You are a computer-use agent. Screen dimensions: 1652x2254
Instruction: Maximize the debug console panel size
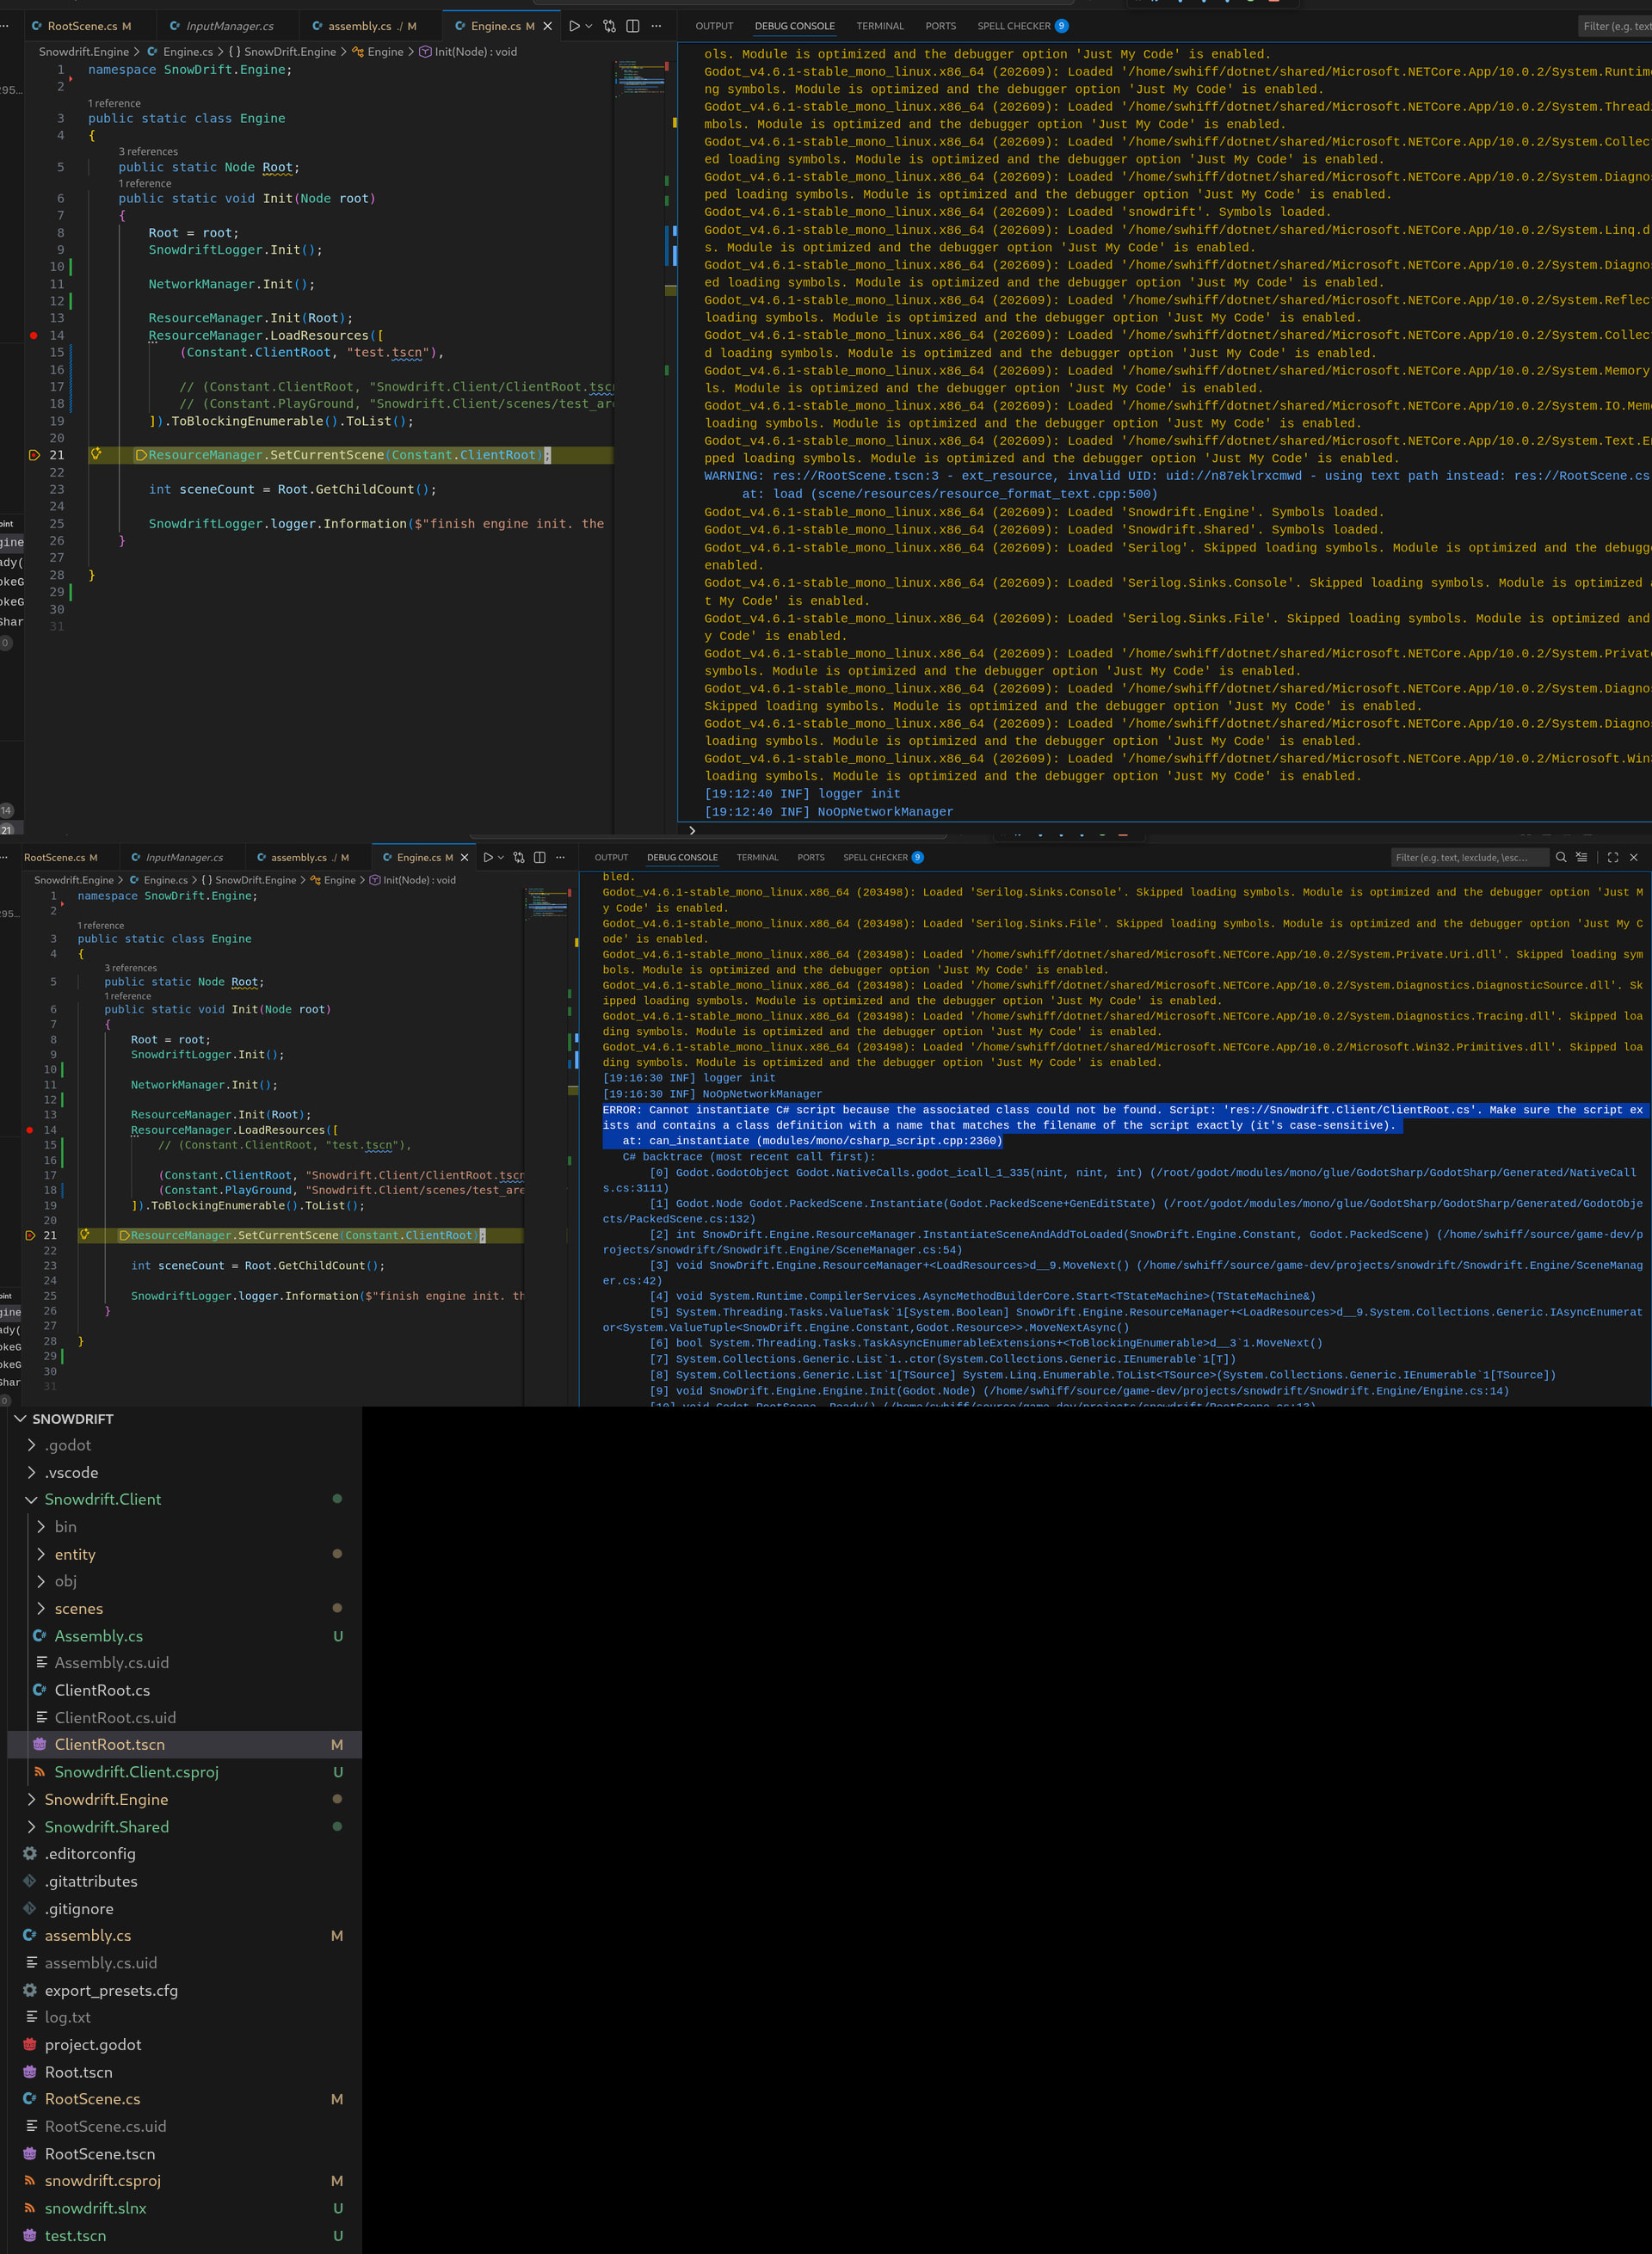tap(1612, 857)
